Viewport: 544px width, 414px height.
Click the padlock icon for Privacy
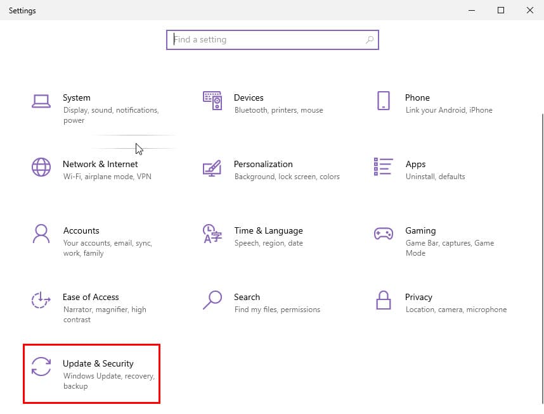(384, 300)
